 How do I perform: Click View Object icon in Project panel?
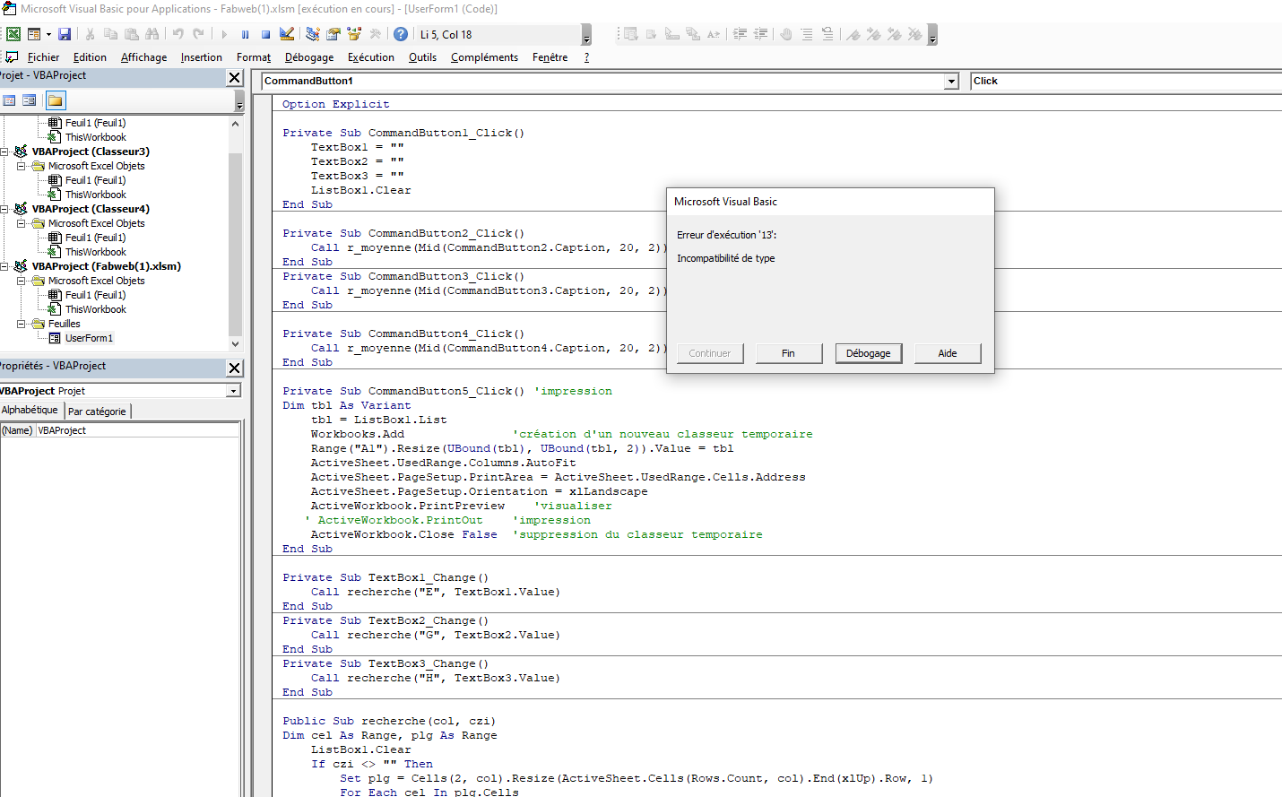click(30, 100)
